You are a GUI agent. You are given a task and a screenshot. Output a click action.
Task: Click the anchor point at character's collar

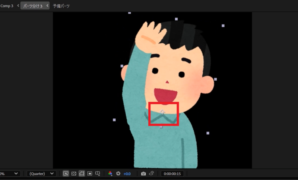pos(162,112)
